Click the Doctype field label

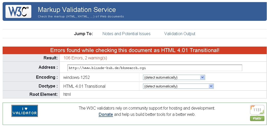47,86
